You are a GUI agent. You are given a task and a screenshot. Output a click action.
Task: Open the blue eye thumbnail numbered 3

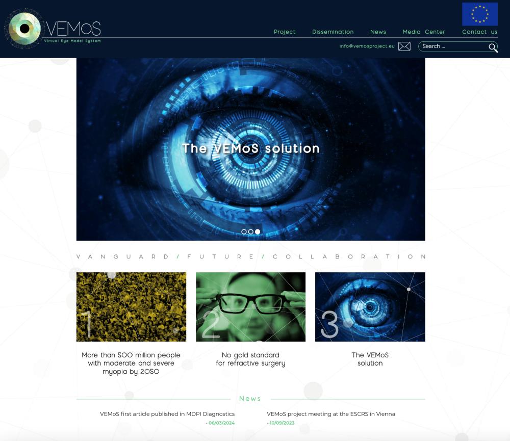[370, 307]
